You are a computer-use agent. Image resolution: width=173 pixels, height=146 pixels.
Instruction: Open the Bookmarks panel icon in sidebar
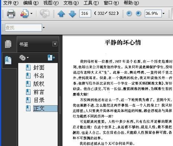tap(8, 60)
